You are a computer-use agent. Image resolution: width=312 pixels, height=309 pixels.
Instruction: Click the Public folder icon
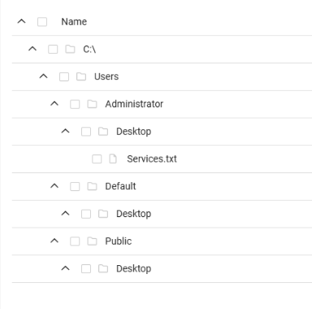(92, 242)
